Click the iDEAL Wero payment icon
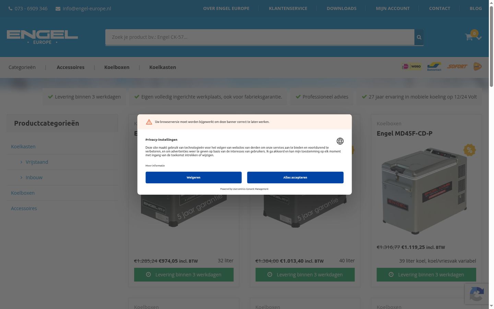Screen dimensions: 494x309 412,67
